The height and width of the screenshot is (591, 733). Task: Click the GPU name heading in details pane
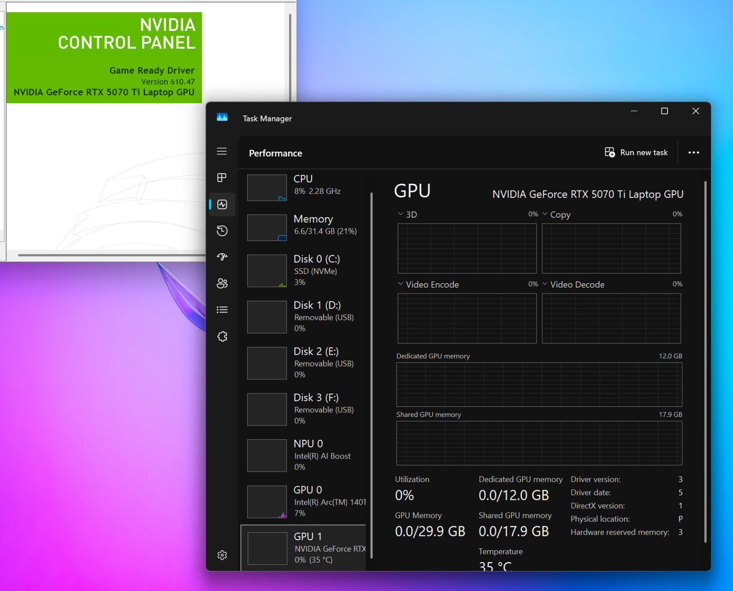pos(588,194)
